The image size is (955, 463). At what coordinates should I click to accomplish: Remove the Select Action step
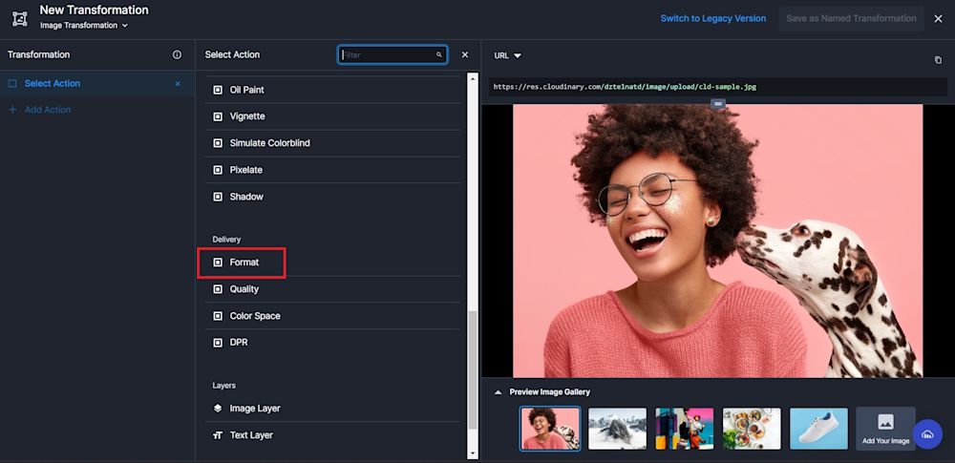click(x=178, y=84)
